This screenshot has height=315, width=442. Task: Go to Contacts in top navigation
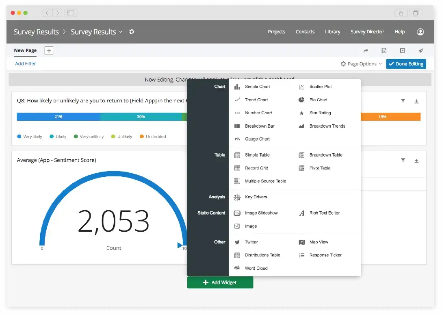tap(305, 32)
